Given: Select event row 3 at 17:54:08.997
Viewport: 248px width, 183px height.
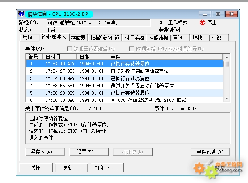Looking at the screenshot, I should 125,78.
